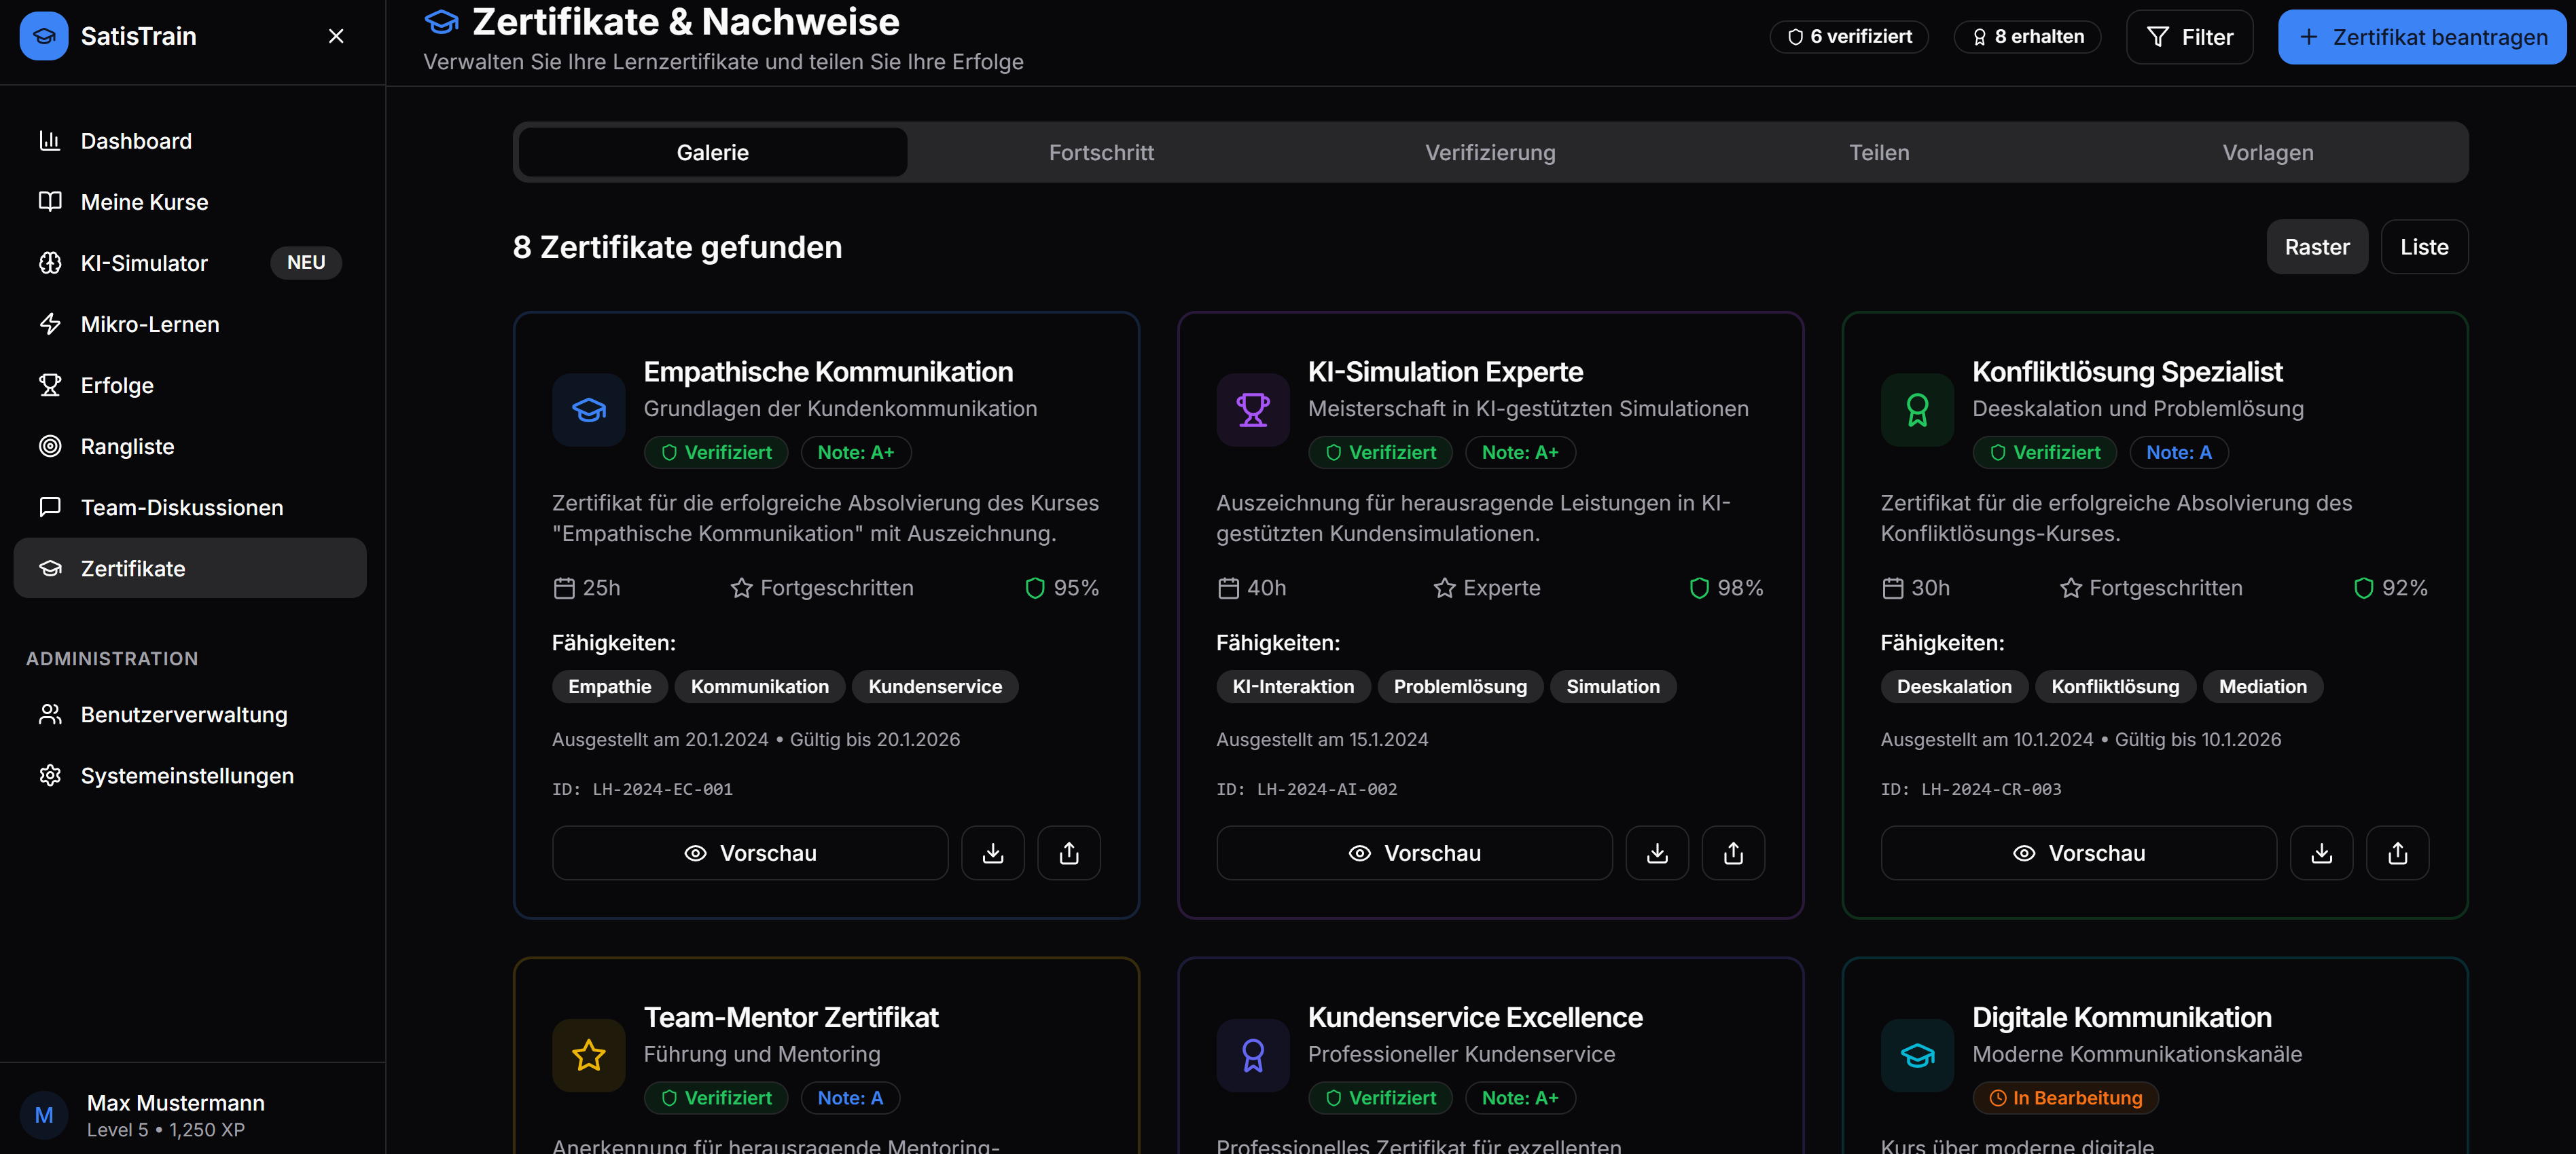Image resolution: width=2576 pixels, height=1154 pixels.
Task: Click the Empathie skill tag
Action: (x=610, y=686)
